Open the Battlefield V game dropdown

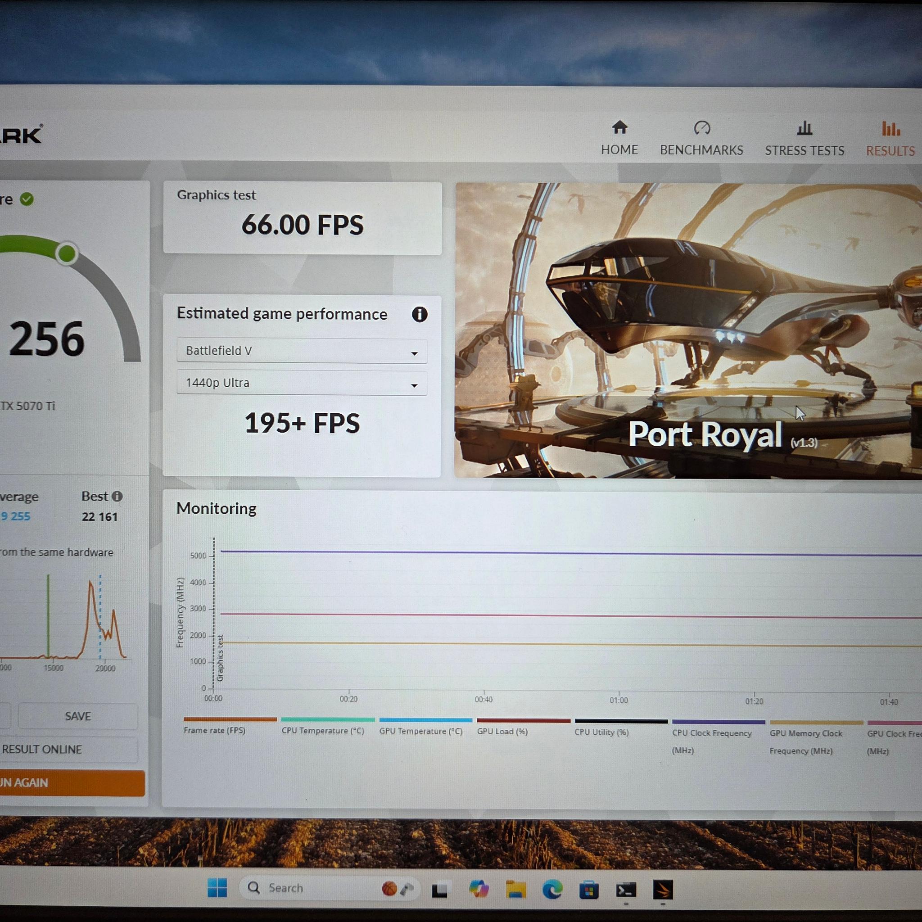tap(302, 351)
